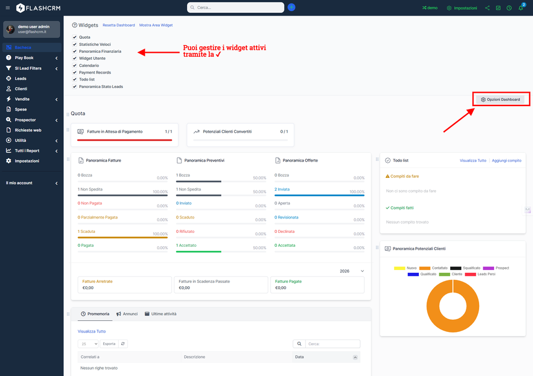Image resolution: width=533 pixels, height=376 pixels.
Task: Open the checklist tasks icon in header
Action: (x=498, y=8)
